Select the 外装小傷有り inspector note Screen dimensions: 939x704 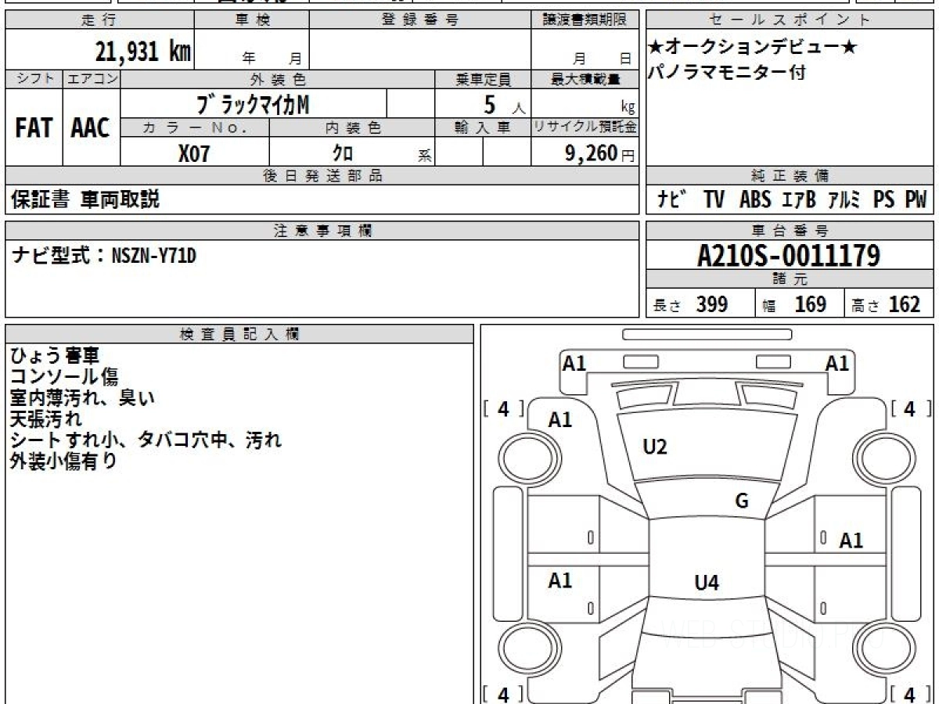point(63,461)
